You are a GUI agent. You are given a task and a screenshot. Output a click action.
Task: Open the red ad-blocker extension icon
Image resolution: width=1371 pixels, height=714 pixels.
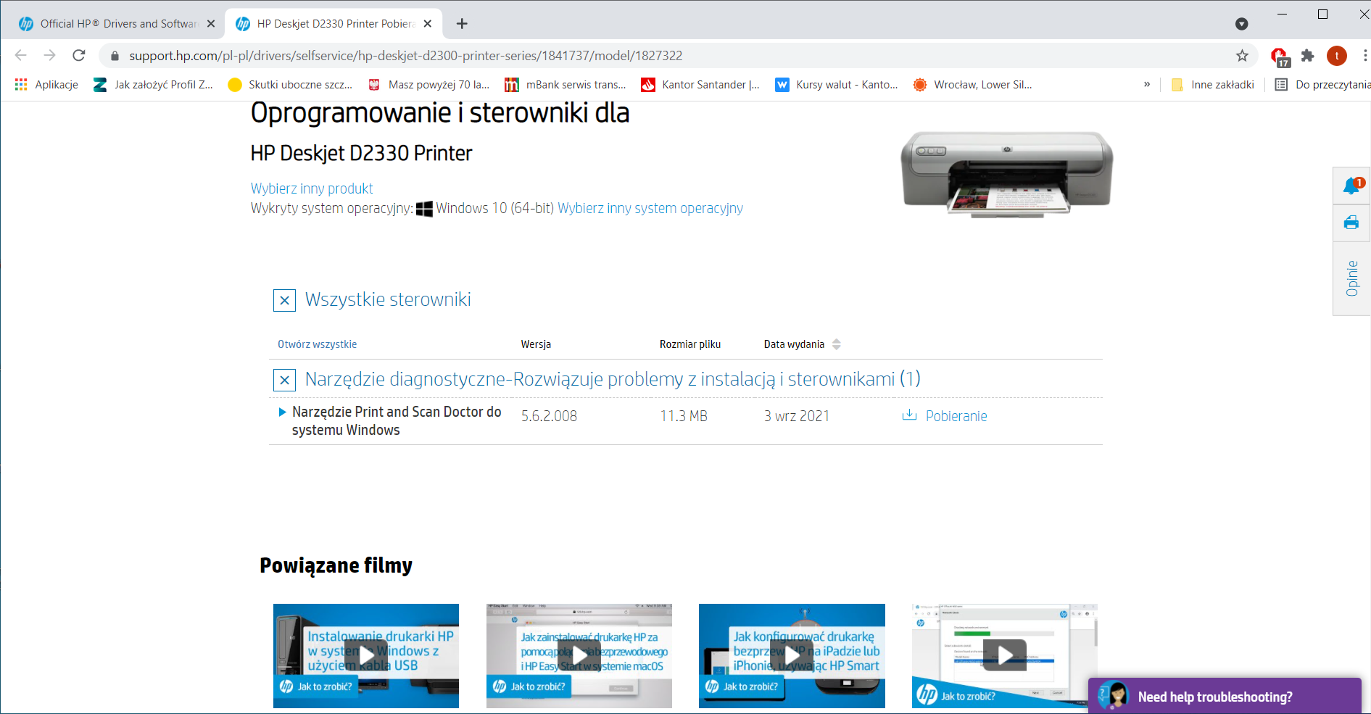[x=1279, y=56]
